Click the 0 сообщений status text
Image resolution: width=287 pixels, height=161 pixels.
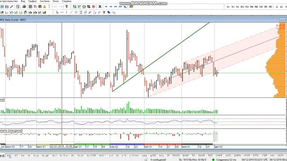tap(158, 160)
